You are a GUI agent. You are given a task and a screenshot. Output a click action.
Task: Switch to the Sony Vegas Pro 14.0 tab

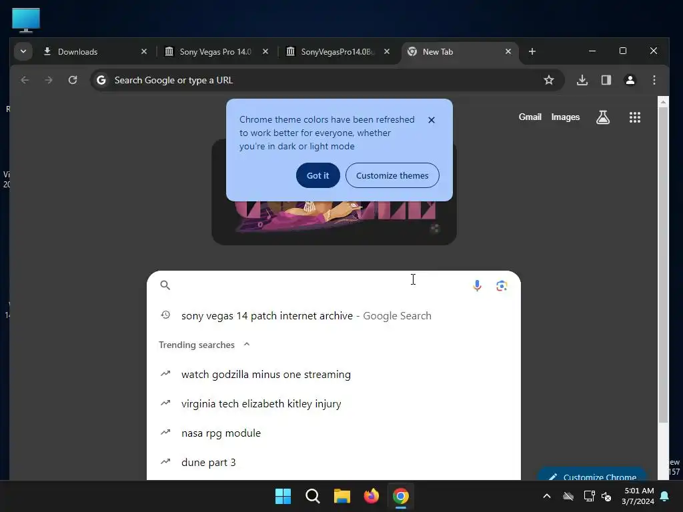click(x=216, y=51)
